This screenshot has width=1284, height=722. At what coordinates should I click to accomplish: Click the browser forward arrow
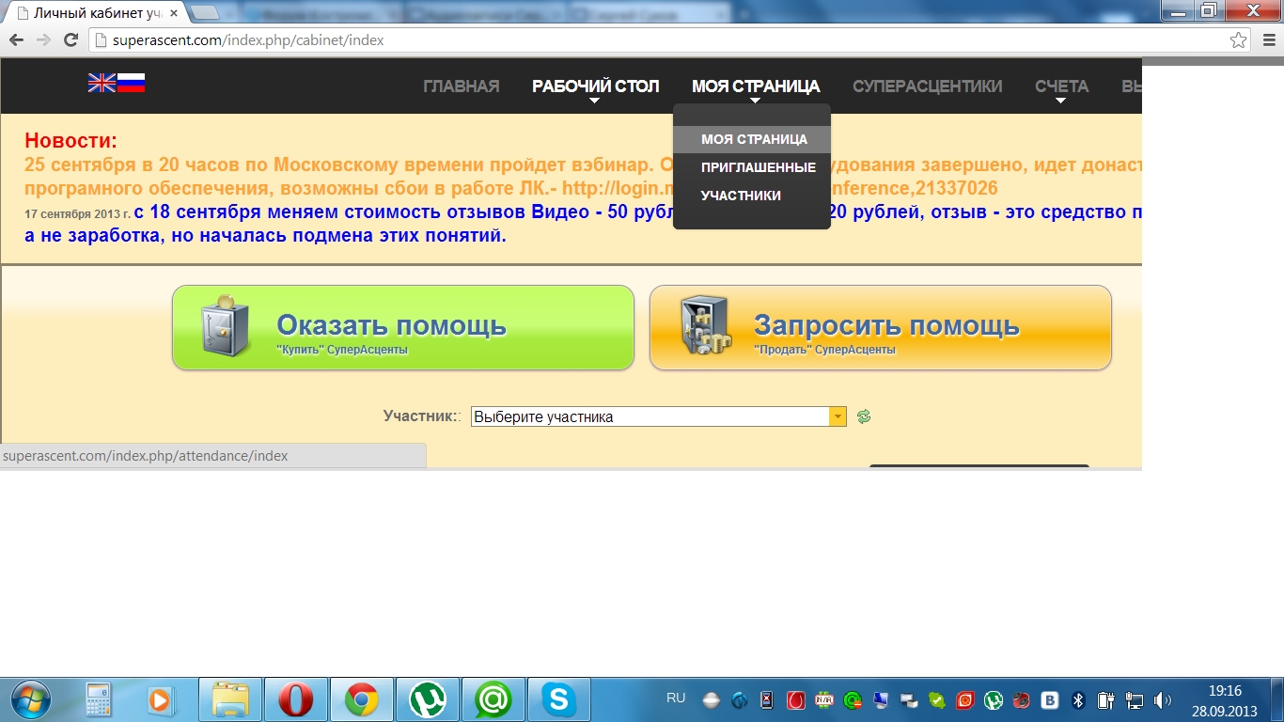[43, 39]
